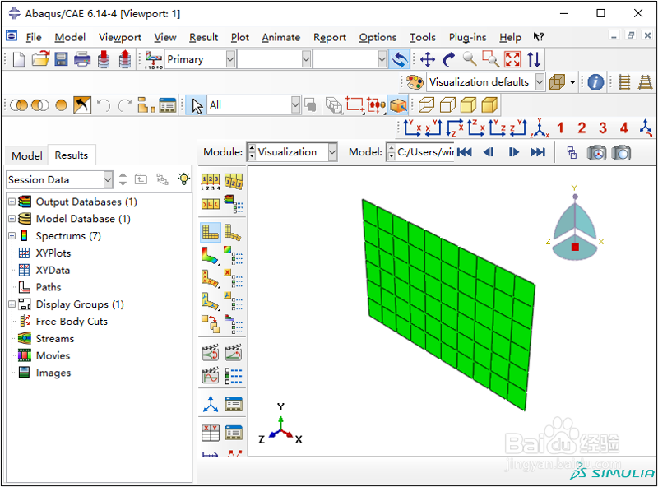Open a file with the folder icon
The width and height of the screenshot is (658, 487).
pos(40,59)
